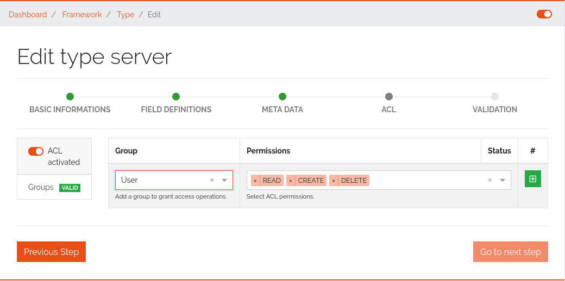The height and width of the screenshot is (281, 565).
Task: Click the Edit type server heading
Action: (95, 56)
